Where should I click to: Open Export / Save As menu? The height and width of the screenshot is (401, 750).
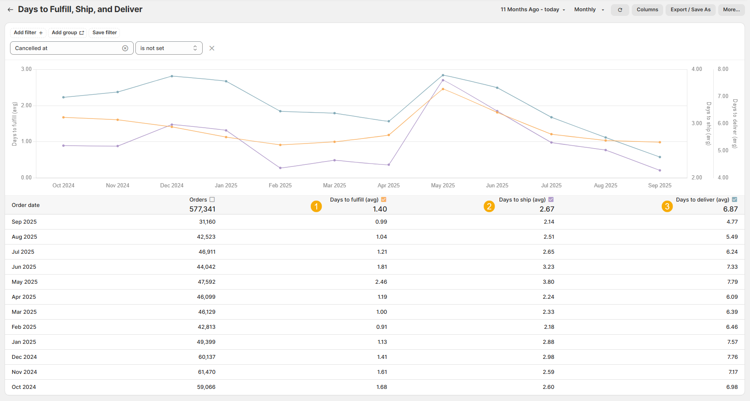[690, 10]
